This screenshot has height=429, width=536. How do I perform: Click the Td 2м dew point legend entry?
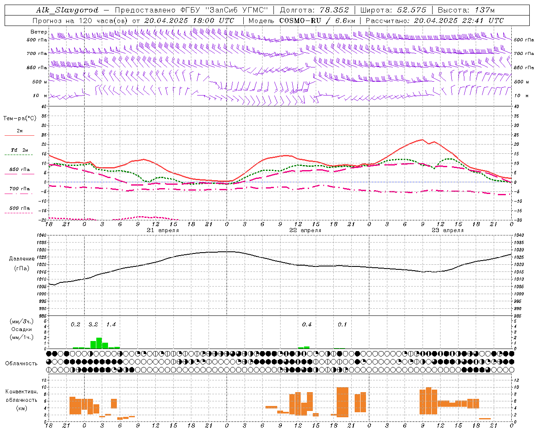pos(20,150)
